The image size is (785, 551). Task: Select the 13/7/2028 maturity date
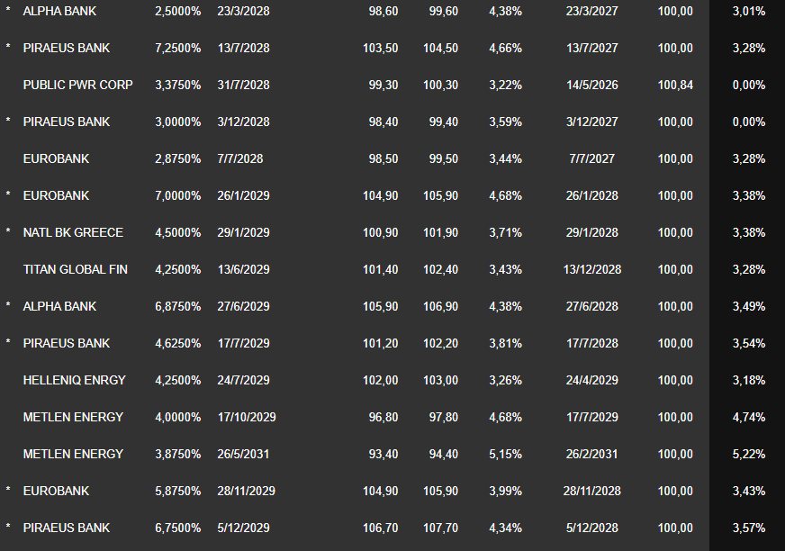tap(243, 48)
